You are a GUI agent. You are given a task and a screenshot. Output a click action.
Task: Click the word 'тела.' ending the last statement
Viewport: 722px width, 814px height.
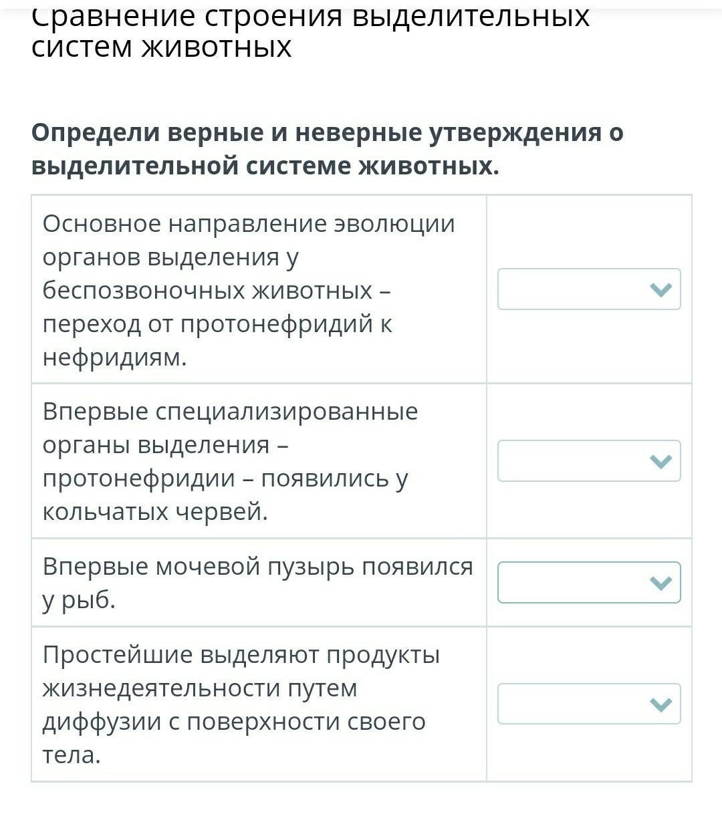[x=72, y=755]
